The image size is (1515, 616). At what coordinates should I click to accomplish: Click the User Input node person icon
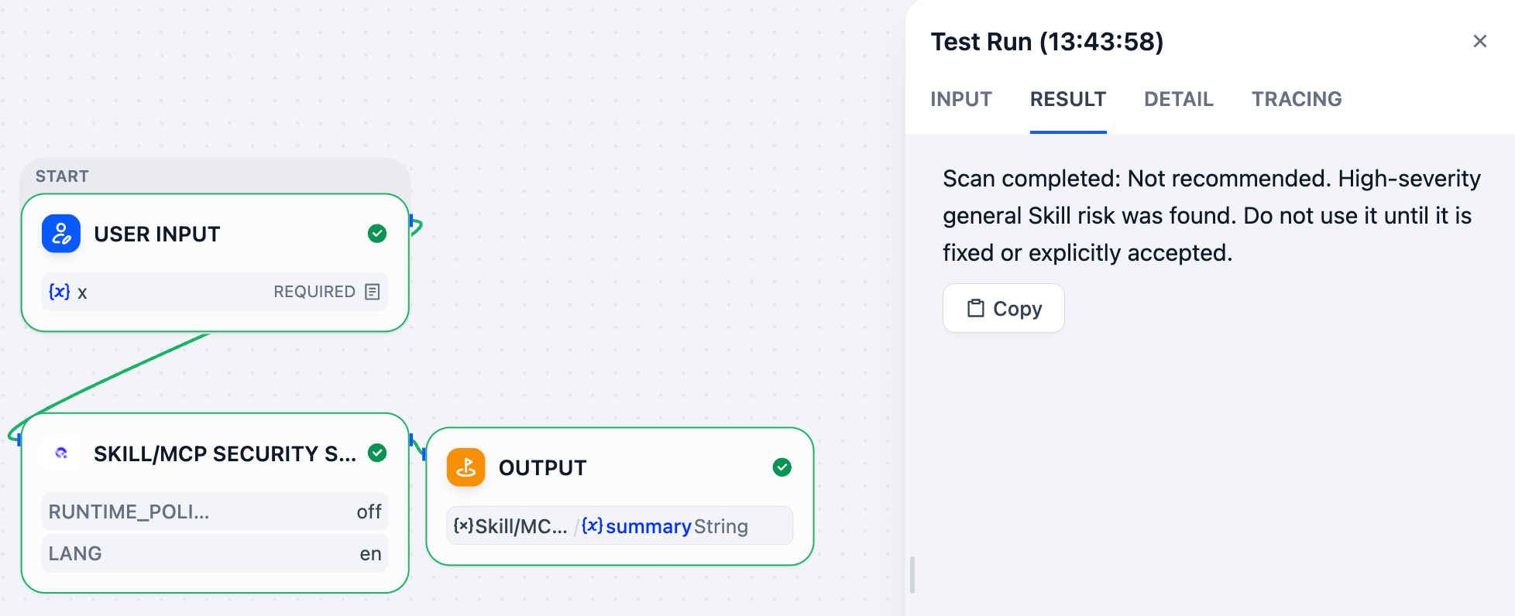(x=61, y=234)
